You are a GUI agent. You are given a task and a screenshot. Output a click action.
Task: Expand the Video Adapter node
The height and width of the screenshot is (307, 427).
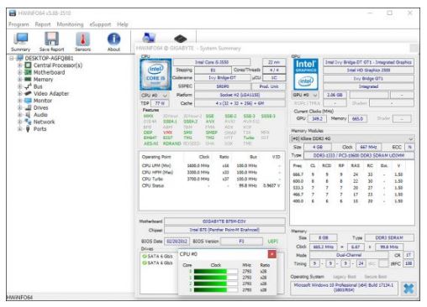click(20, 93)
